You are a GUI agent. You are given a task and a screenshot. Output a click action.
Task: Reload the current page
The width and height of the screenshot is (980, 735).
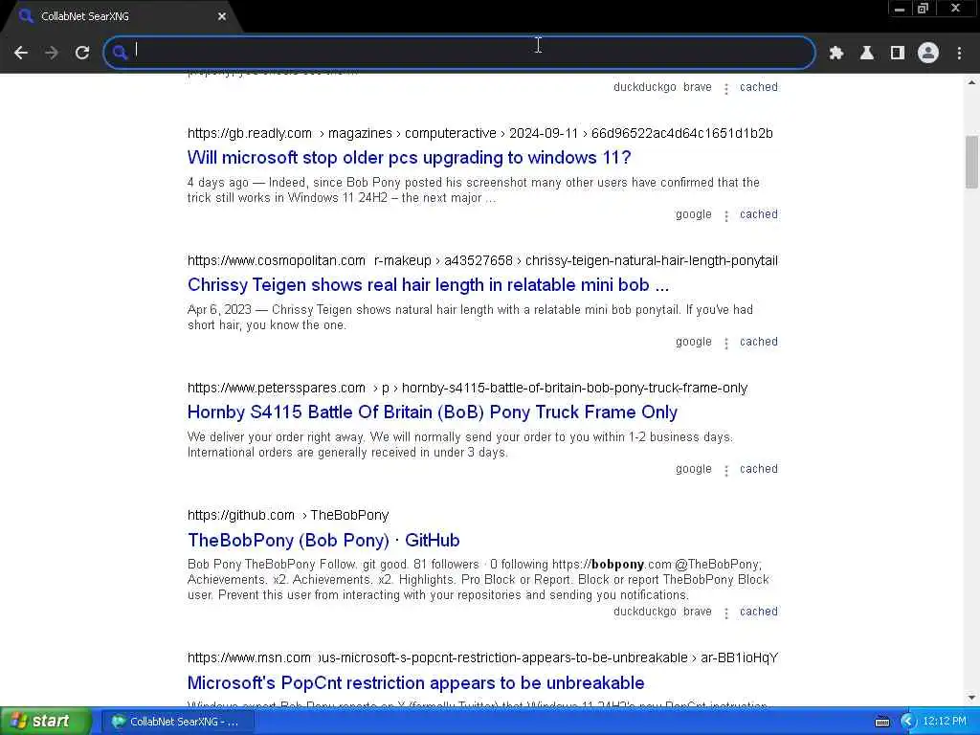pyautogui.click(x=82, y=53)
